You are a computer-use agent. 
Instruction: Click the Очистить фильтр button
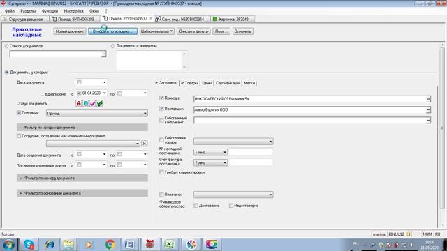point(193,31)
